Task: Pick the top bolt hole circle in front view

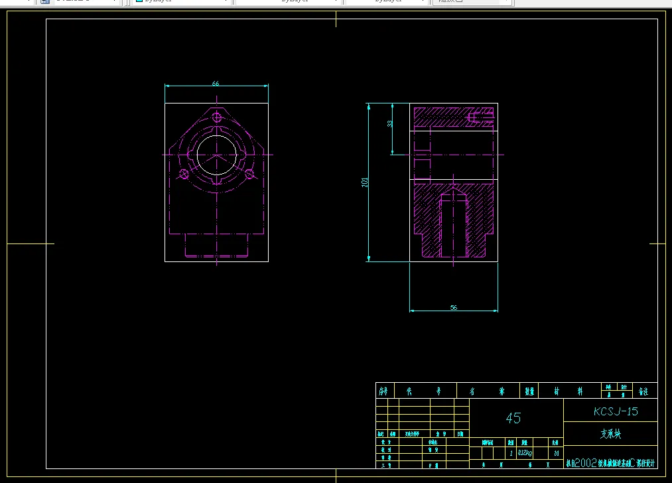Action: click(x=217, y=117)
